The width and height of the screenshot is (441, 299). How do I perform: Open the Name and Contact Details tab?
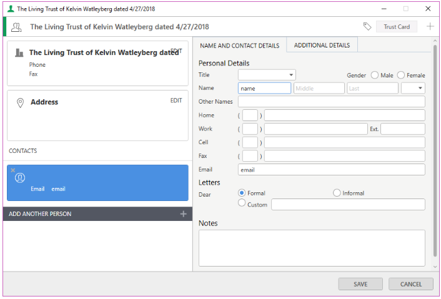pyautogui.click(x=239, y=46)
